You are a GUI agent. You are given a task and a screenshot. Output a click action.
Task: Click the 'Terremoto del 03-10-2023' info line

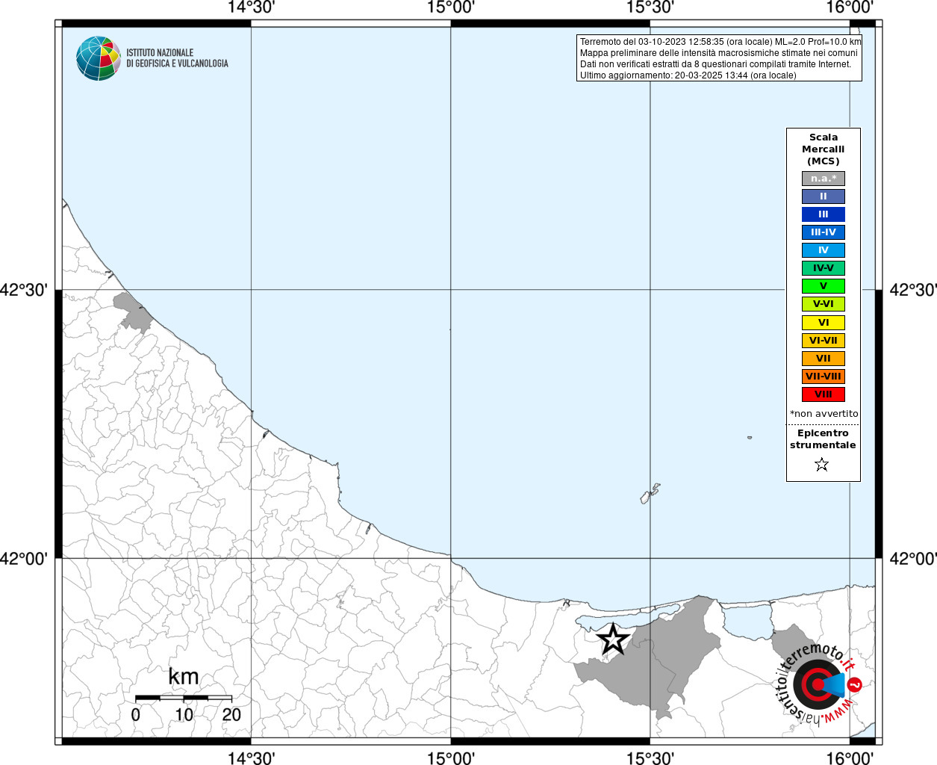(720, 42)
